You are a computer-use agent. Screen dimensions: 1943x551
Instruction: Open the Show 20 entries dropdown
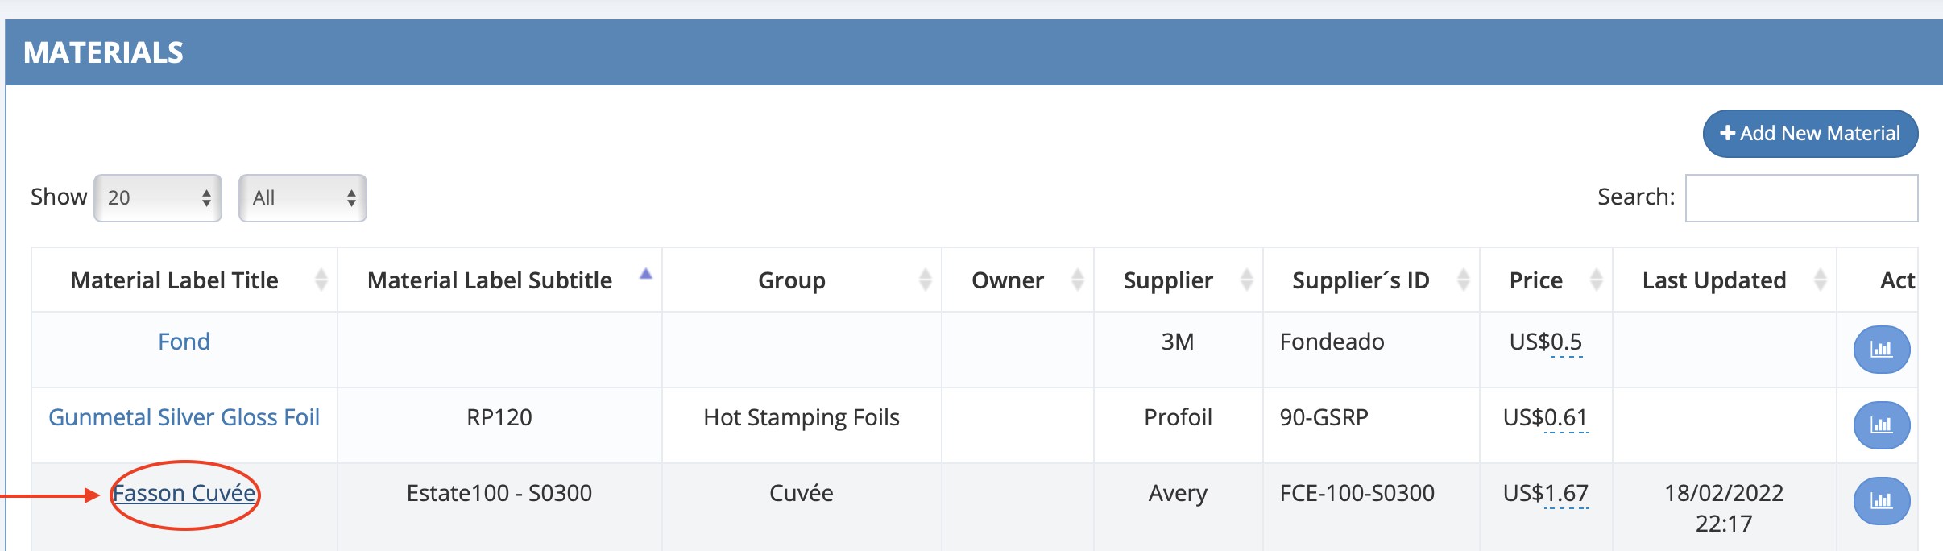[158, 198]
